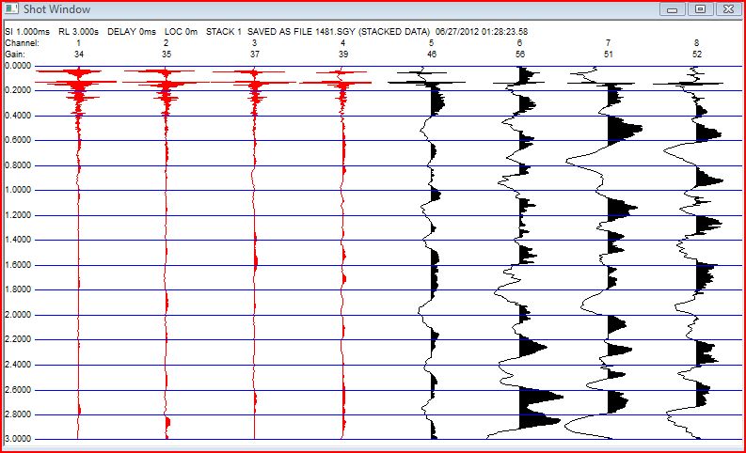Select channel number 1 header
Screen dimensions: 746x453
[78, 43]
